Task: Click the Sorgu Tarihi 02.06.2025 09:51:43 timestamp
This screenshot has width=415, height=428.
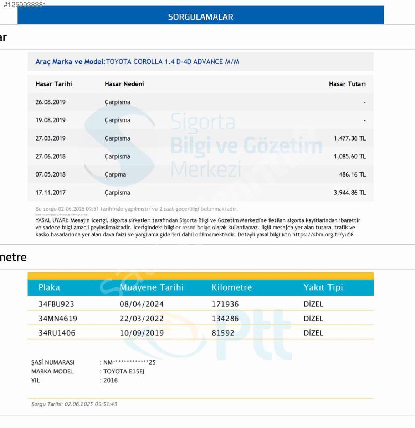Action: 74,404
